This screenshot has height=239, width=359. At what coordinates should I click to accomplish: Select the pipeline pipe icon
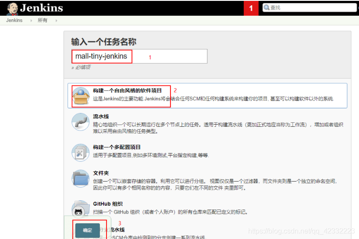81,121
